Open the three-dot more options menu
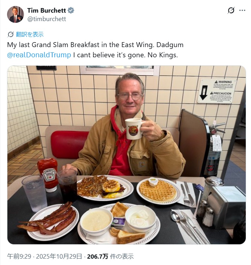This screenshot has width=251, height=265. [x=242, y=11]
